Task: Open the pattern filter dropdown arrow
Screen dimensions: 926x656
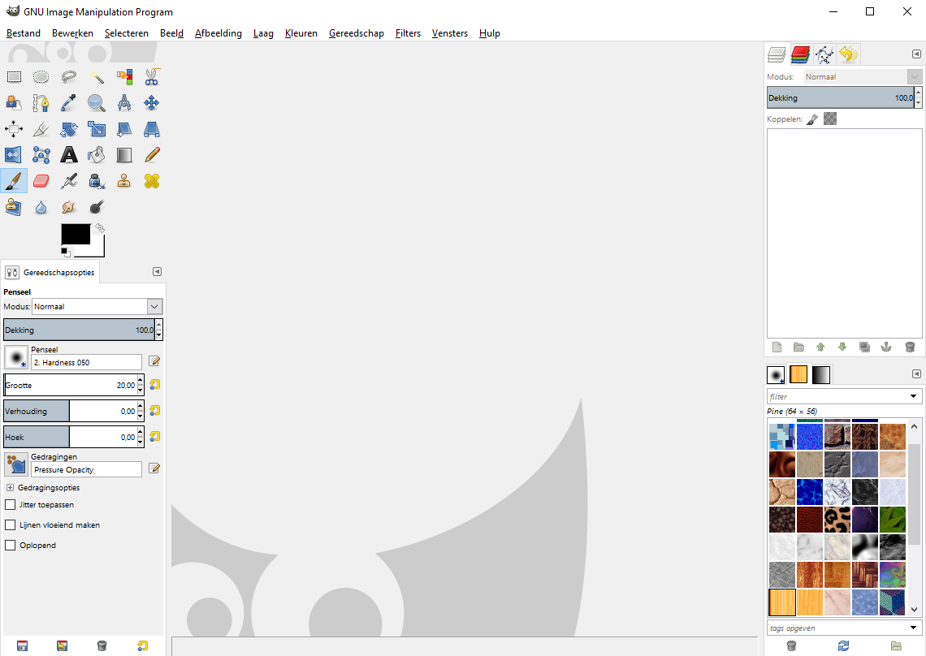Action: point(914,397)
